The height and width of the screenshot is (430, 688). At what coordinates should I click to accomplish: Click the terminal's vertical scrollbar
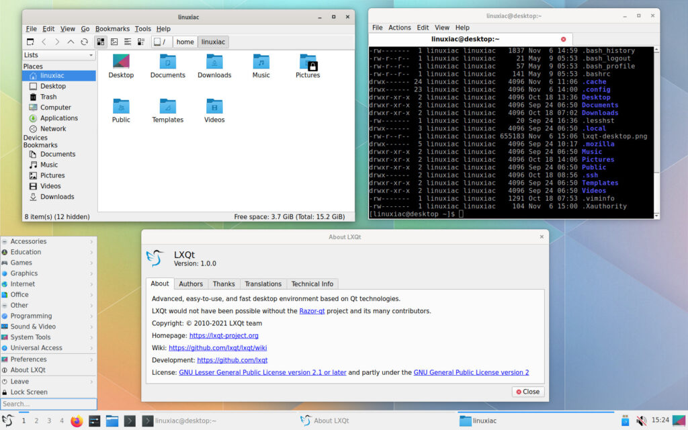coord(656,132)
